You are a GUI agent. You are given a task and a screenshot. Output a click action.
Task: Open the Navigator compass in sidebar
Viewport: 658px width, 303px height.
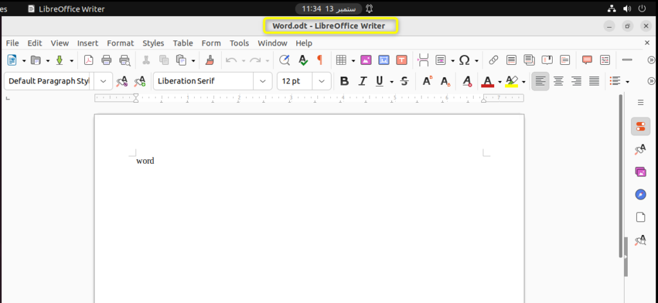tap(640, 195)
